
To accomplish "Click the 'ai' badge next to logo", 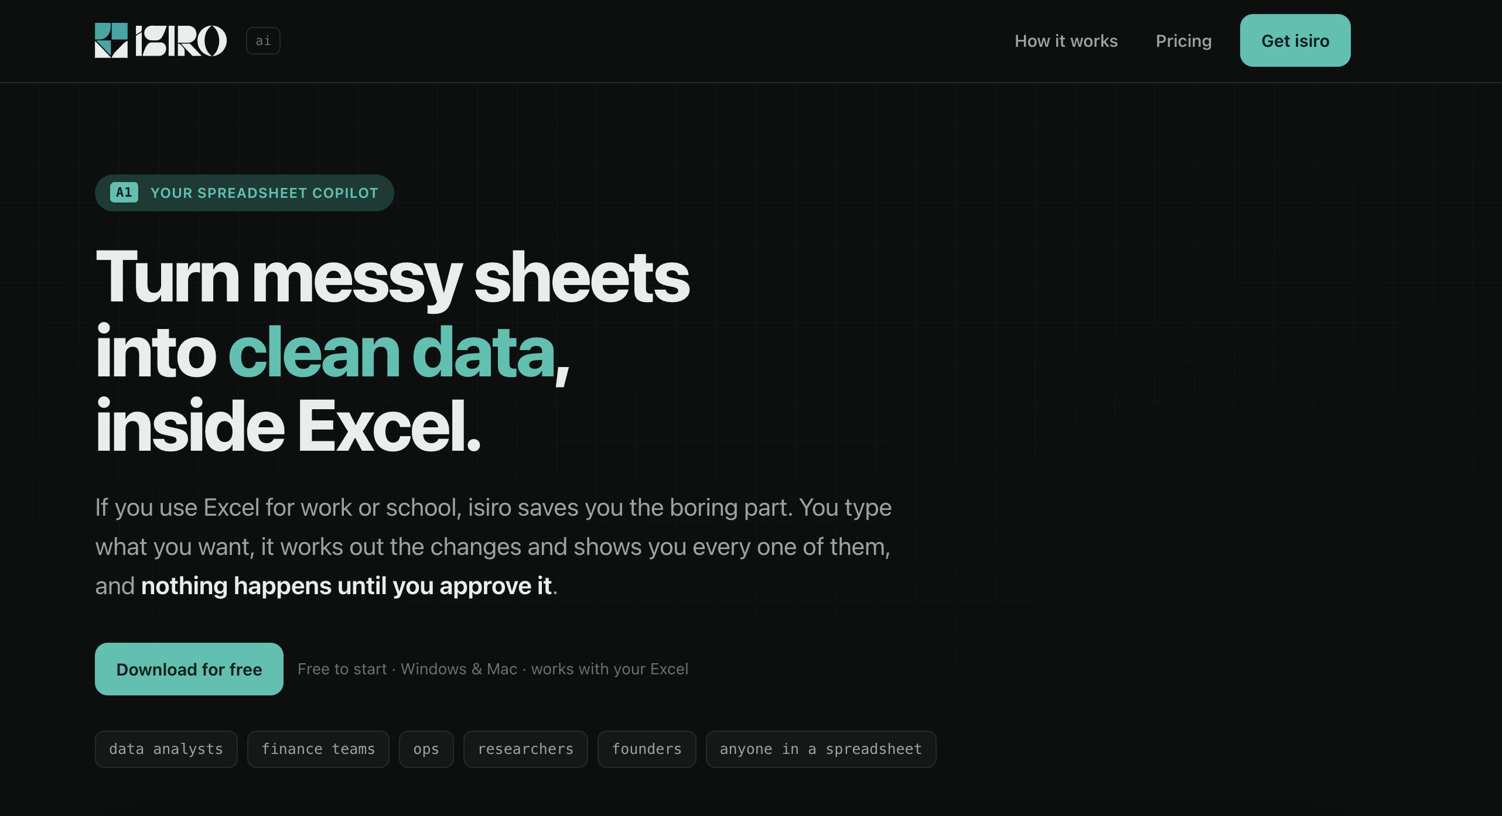I will (263, 41).
